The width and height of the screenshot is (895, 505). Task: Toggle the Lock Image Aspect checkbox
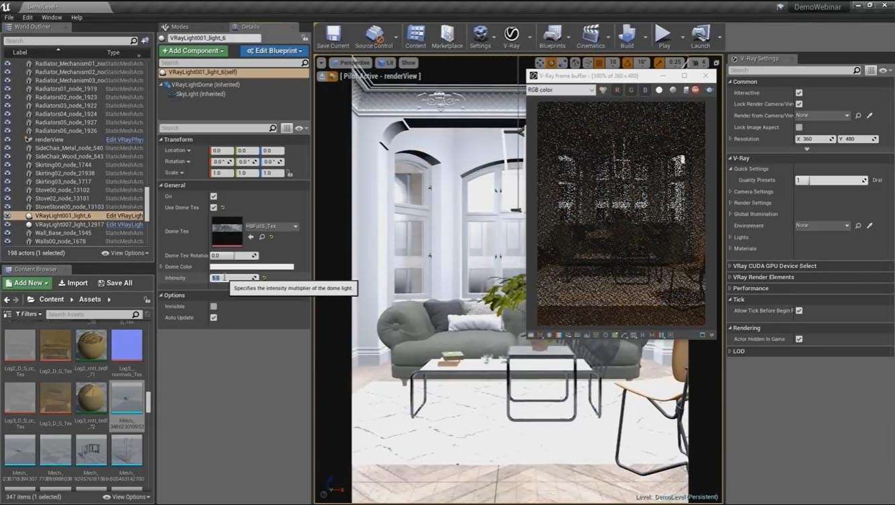pyautogui.click(x=799, y=127)
